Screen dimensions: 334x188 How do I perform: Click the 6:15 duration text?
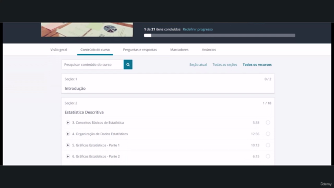256,157
